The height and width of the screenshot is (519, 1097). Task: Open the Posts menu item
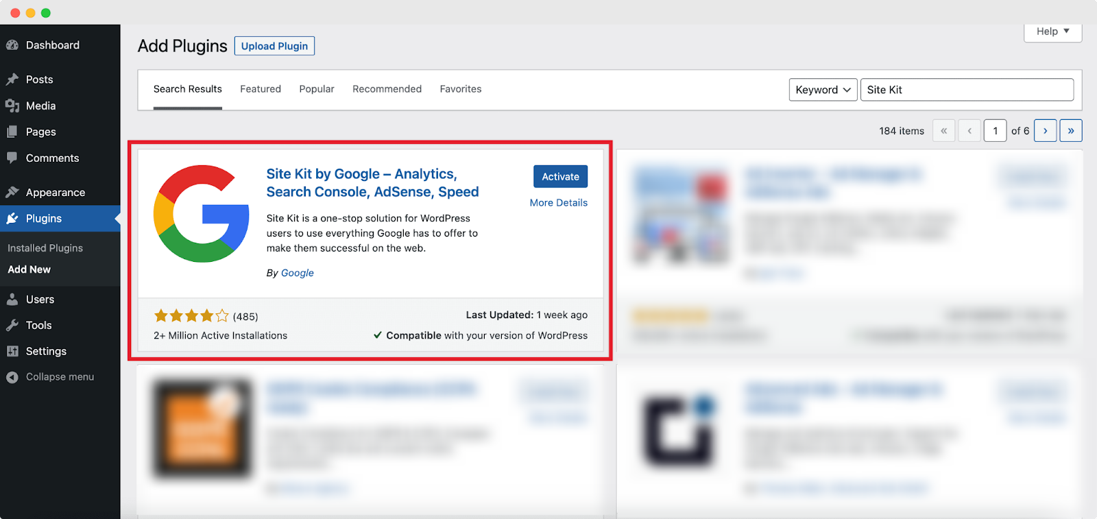[x=60, y=80]
